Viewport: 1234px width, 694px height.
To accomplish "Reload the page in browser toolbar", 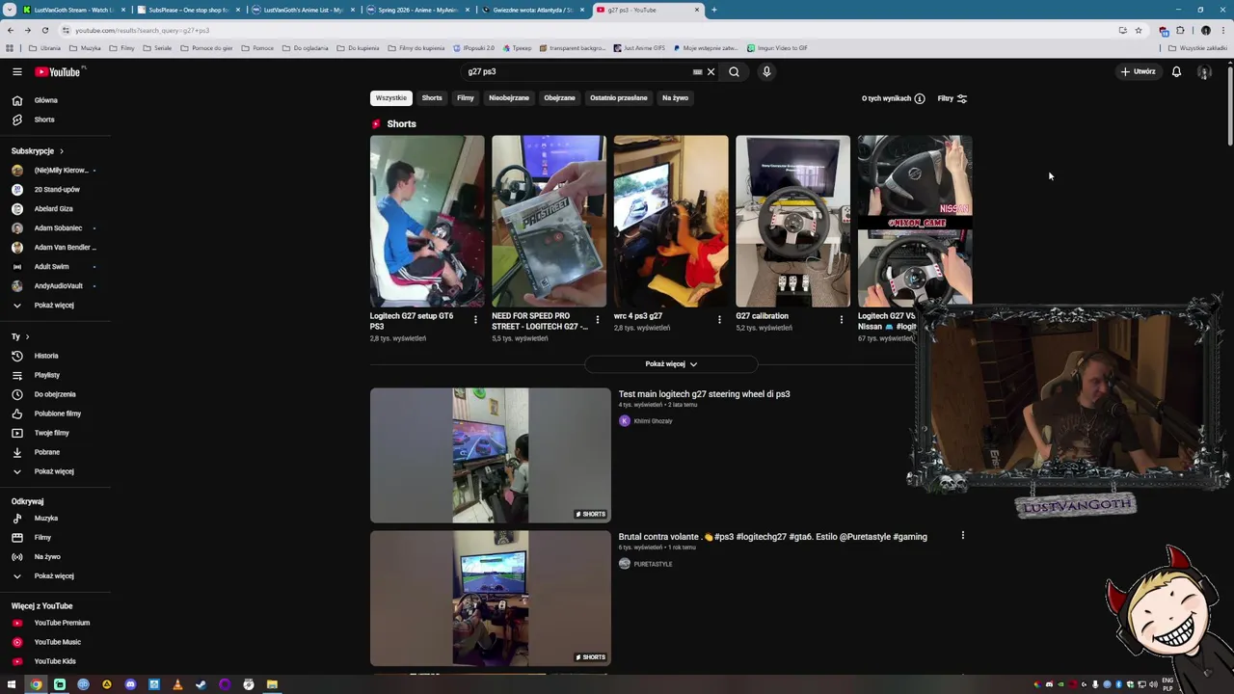I will [44, 30].
